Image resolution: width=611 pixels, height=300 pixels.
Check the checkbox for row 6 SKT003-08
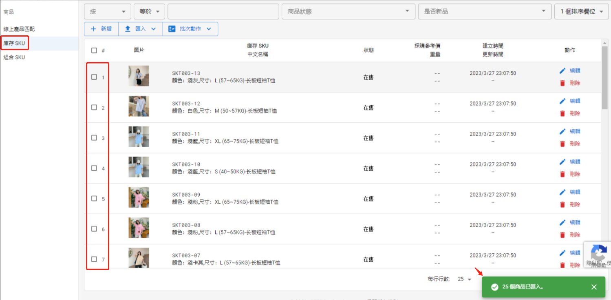(x=94, y=229)
